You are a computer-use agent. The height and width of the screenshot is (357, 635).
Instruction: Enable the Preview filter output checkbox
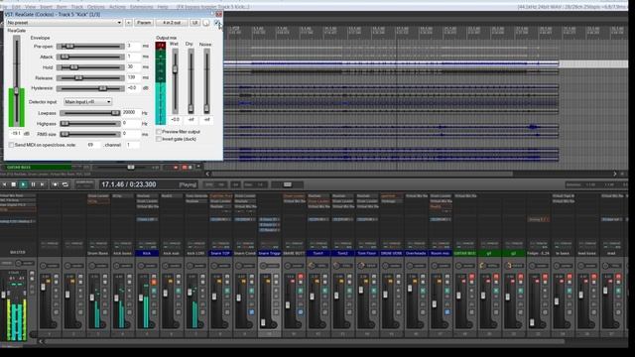(159, 132)
